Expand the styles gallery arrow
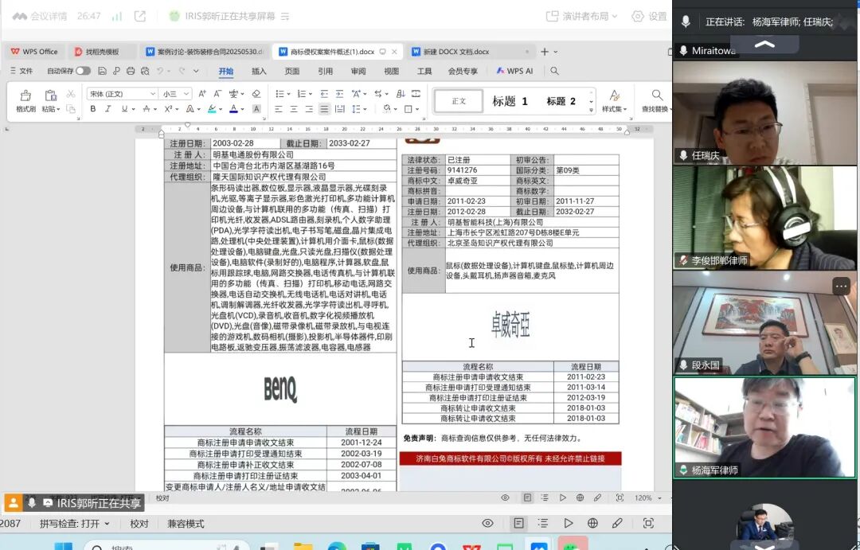The width and height of the screenshot is (860, 550). pos(591,110)
